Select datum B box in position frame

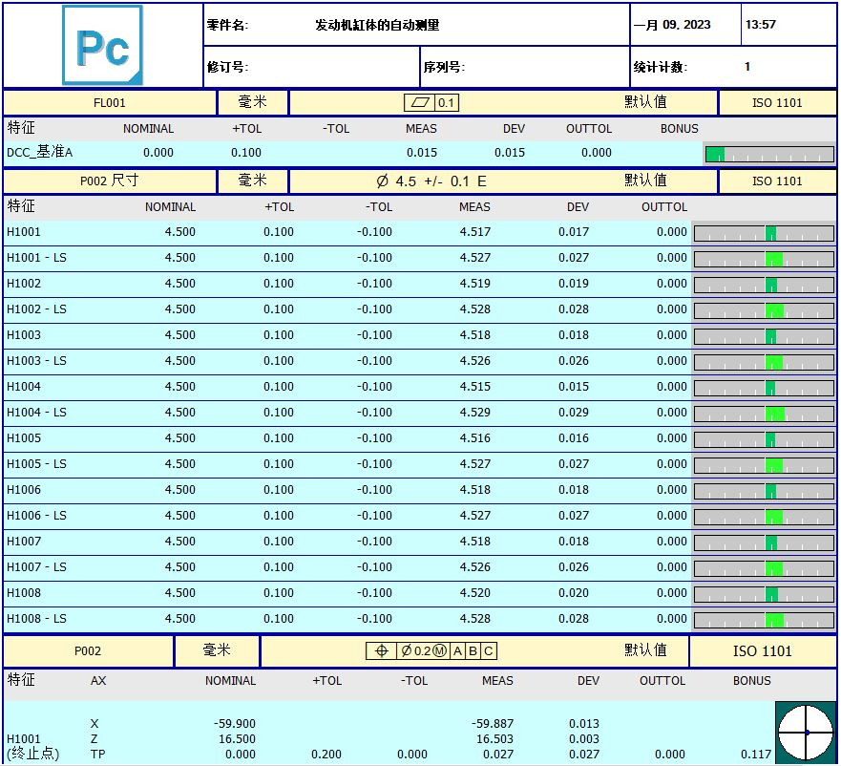[473, 651]
